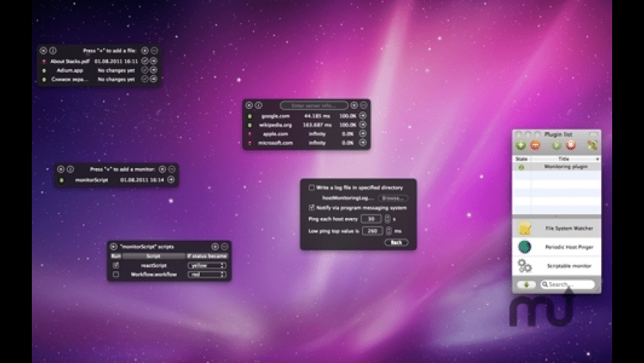Click the Title column header in Plugin list
Image resolution: width=644 pixels, height=363 pixels.
(x=566, y=159)
